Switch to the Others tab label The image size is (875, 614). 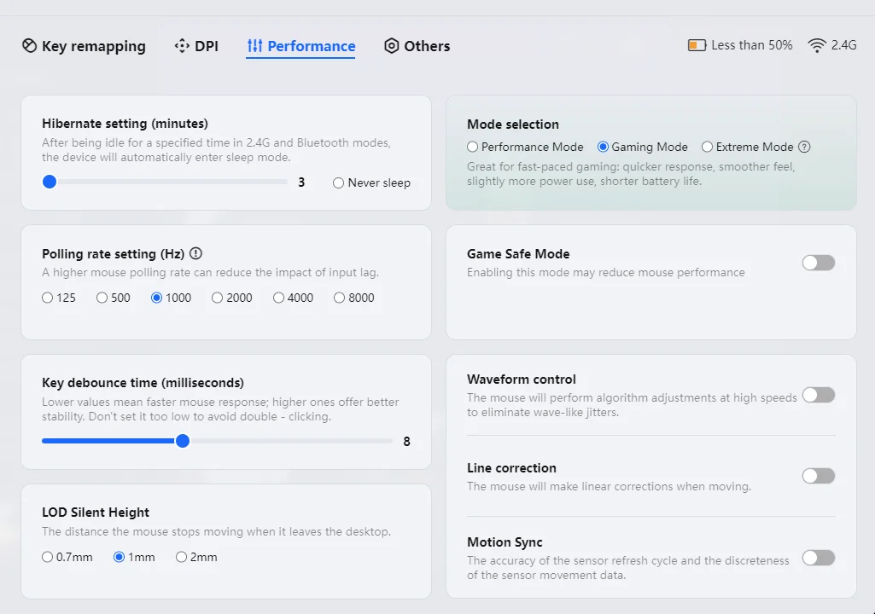coord(427,46)
